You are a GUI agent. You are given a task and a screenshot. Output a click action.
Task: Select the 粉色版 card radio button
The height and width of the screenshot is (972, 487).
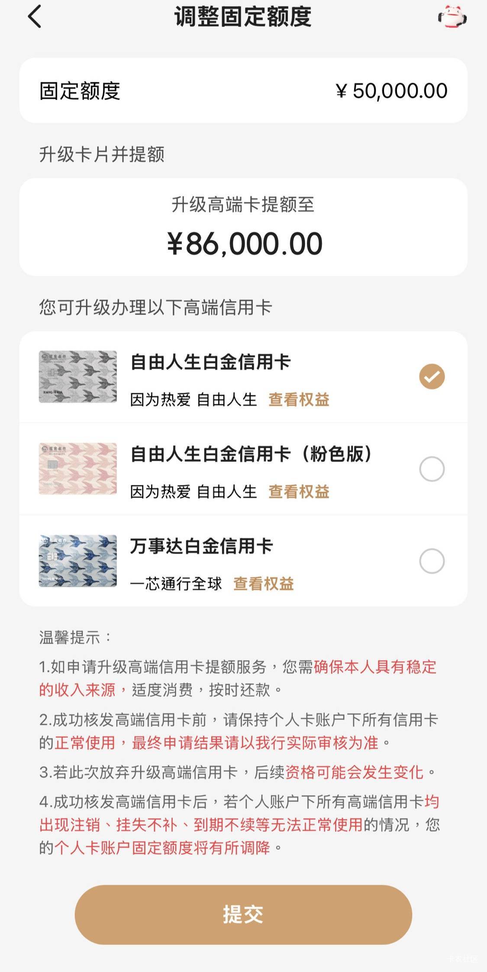click(x=432, y=469)
